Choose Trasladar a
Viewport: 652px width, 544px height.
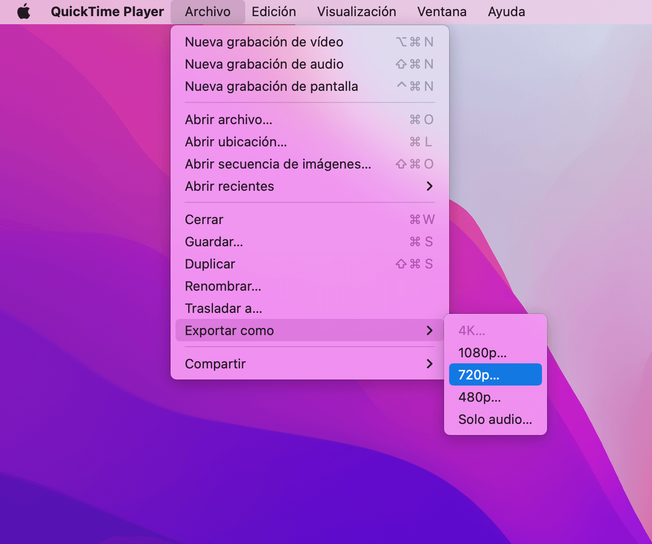[x=223, y=308]
